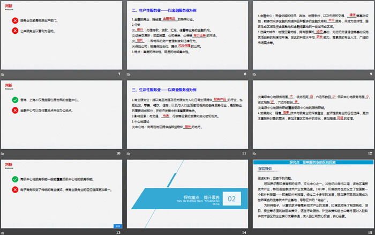
Task: Select slide 12 thumbnail text slide
Action: (313, 115)
